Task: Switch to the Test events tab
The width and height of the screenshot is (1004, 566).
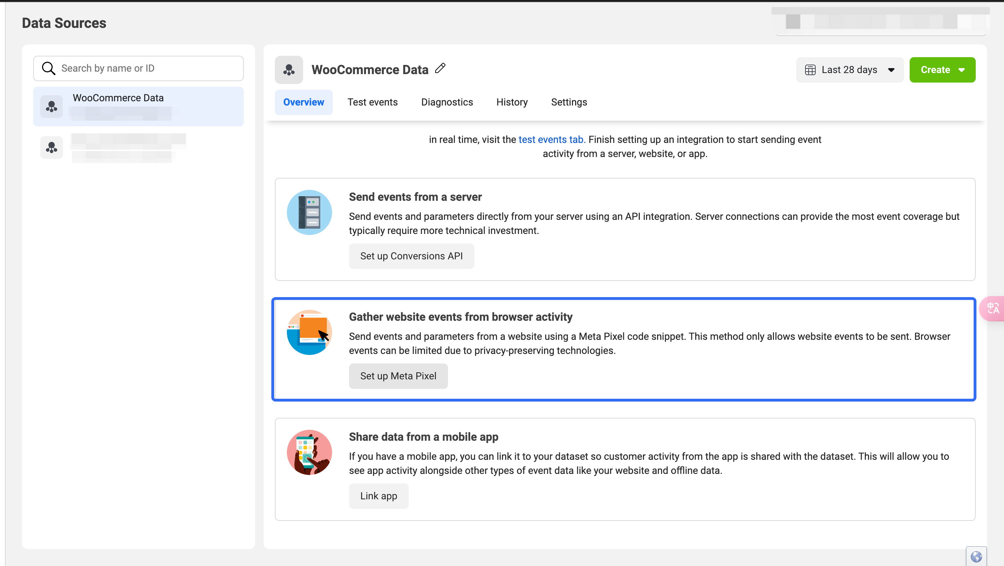Action: pos(373,102)
